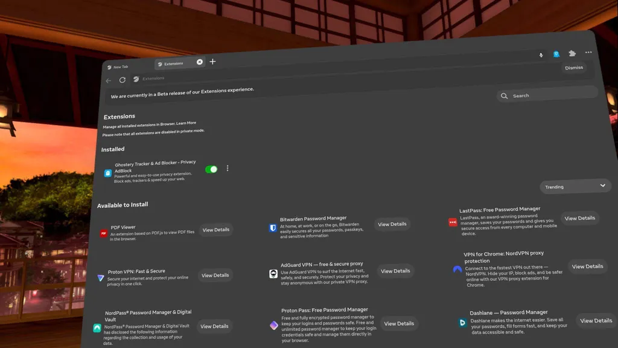Screen dimensions: 618x348
Task: View Details for LastPass Free Password Manager
Action: click(x=580, y=218)
